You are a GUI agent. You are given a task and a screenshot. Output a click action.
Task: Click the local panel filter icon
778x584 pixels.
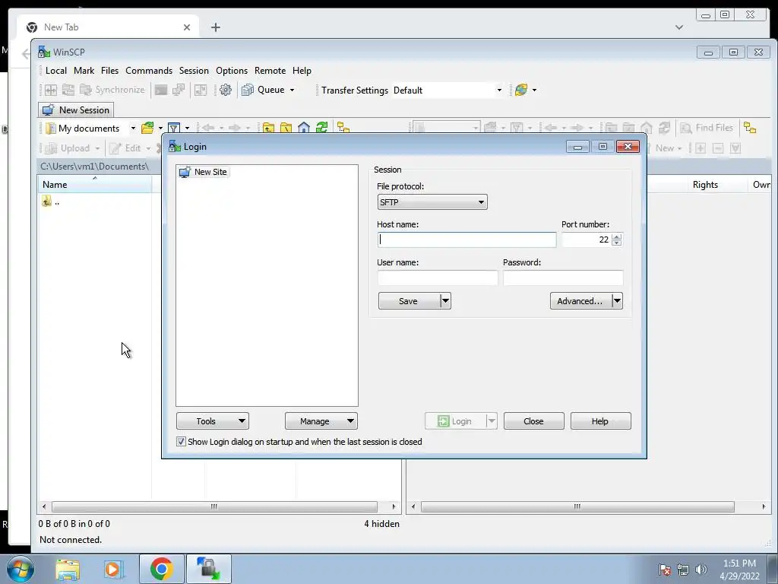(x=174, y=128)
